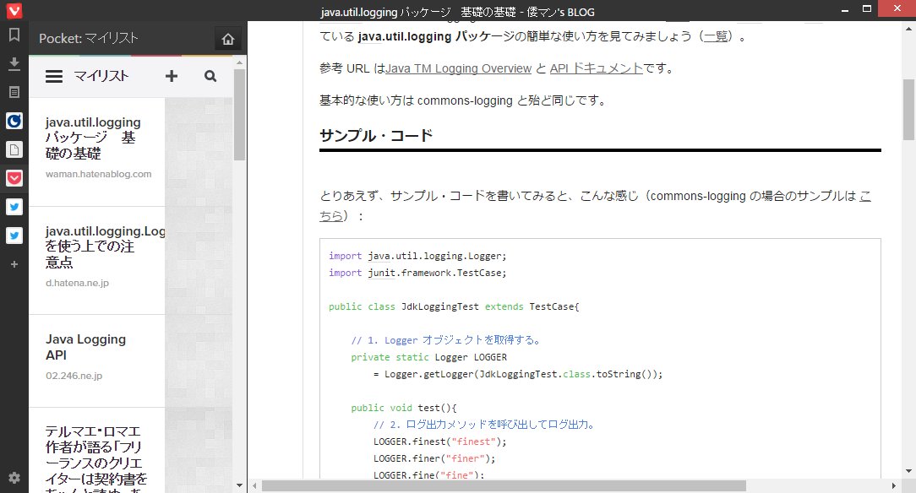Click the サンプル・コード heading
916x493 pixels.
376,135
